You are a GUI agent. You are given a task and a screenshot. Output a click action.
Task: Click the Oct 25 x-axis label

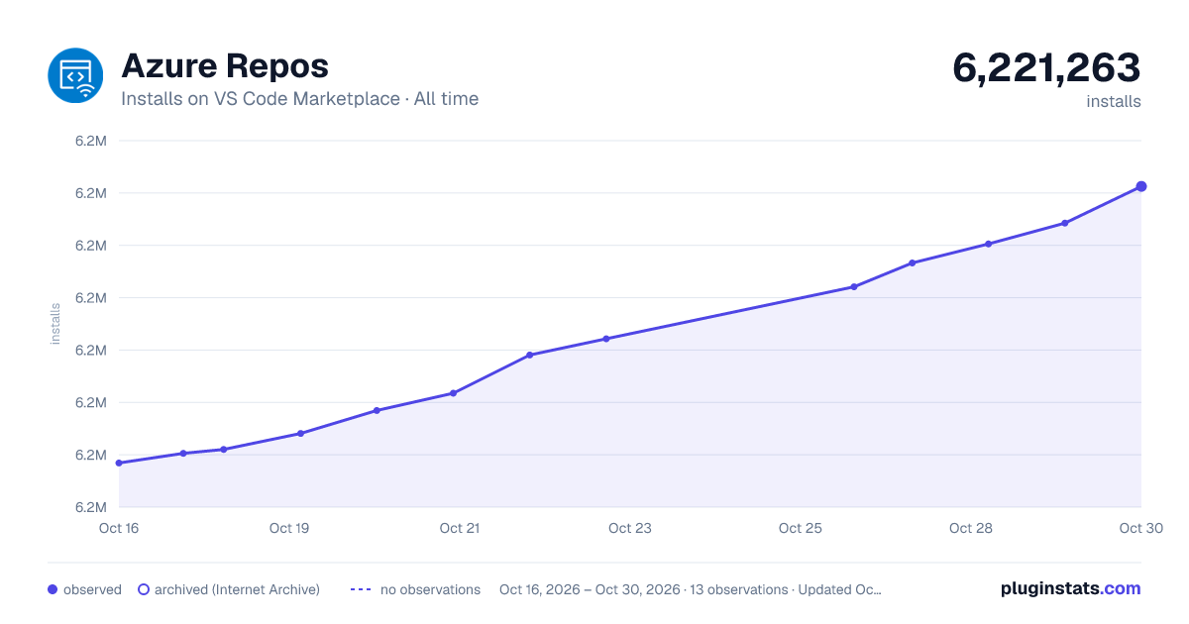pos(801,528)
